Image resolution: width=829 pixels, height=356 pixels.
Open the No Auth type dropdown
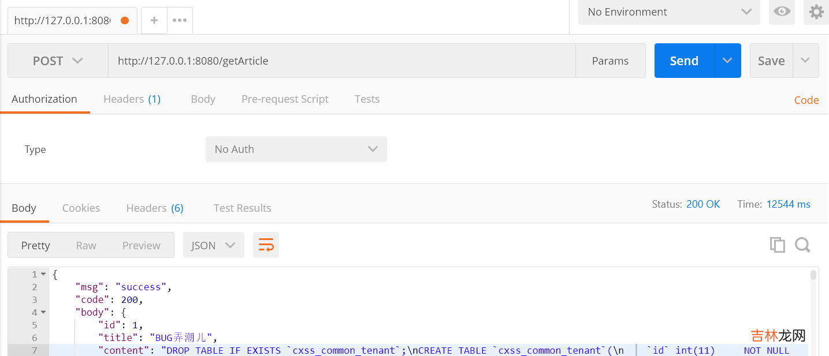(296, 149)
